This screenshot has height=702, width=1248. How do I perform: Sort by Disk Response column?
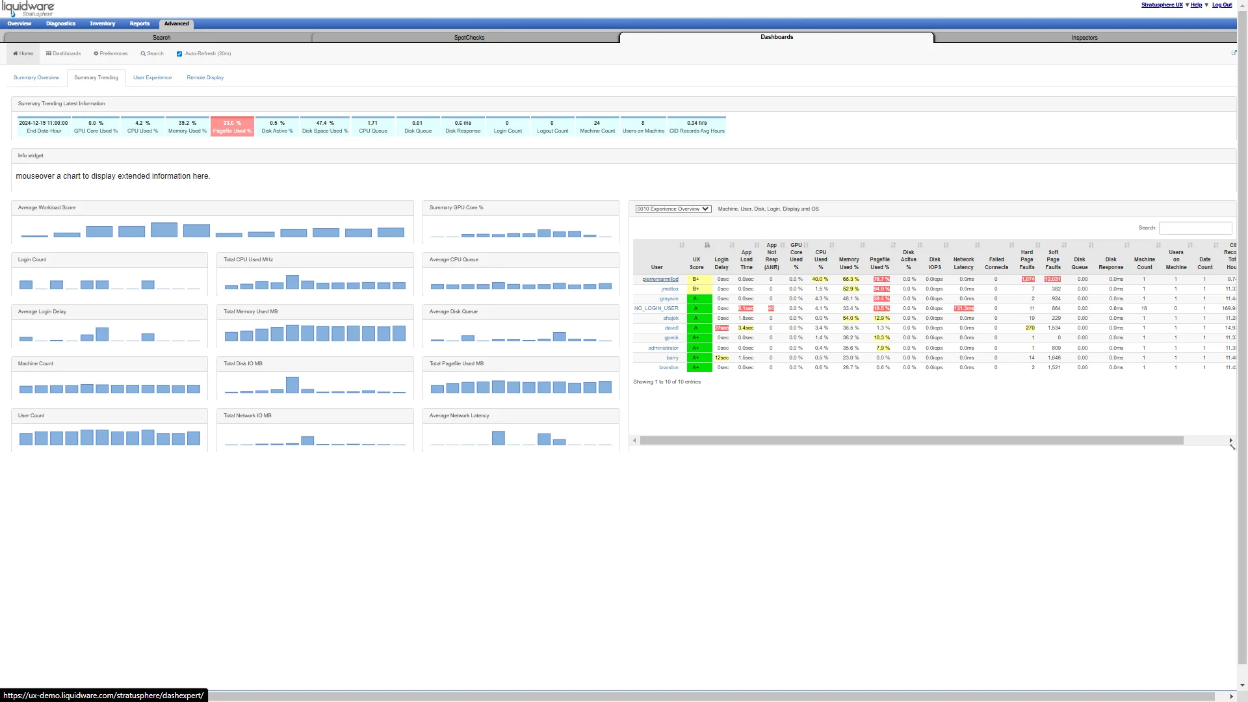click(x=1126, y=245)
